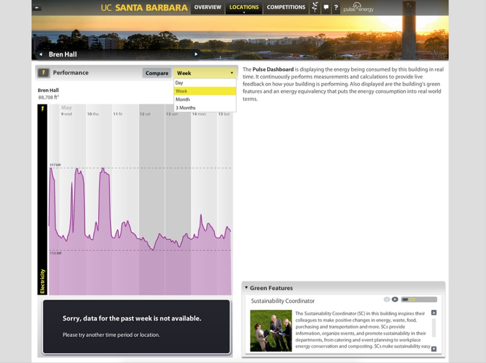Go to previous location before Bren Hall

coord(41,54)
